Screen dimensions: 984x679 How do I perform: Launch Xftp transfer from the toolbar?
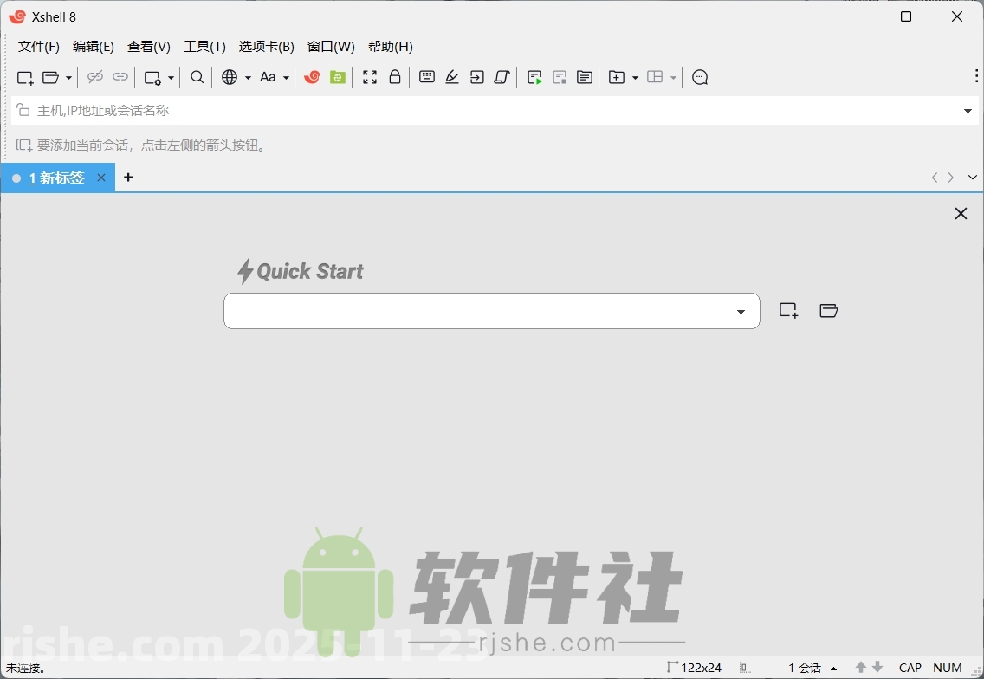point(337,77)
